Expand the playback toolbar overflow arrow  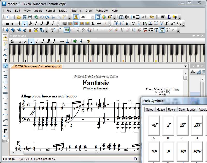[46, 31]
